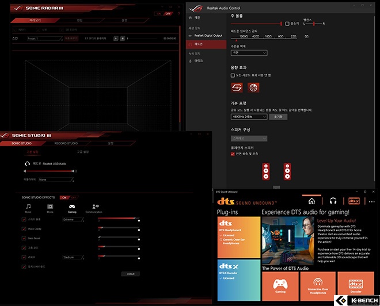
Task: Uncheck the smart volume checkbox beside Extreme
Action: point(24,220)
